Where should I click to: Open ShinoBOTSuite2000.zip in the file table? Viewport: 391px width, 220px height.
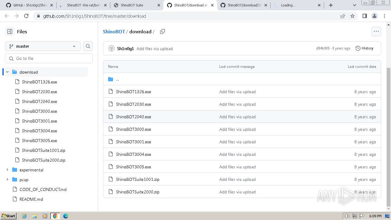point(138,192)
